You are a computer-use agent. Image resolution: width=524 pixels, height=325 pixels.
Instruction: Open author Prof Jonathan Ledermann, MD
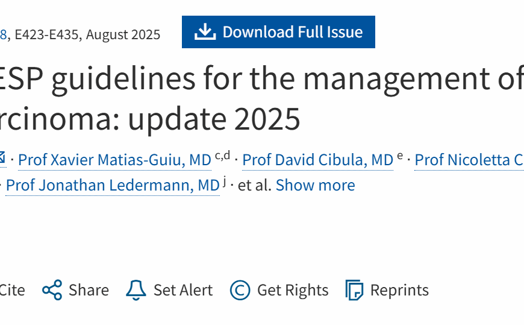[x=113, y=186]
